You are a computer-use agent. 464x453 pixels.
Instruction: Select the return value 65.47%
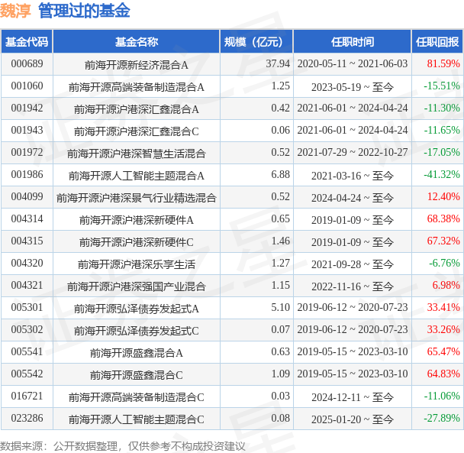pyautogui.click(x=443, y=351)
